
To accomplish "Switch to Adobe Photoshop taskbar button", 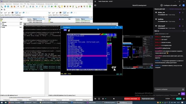I will [78, 103].
